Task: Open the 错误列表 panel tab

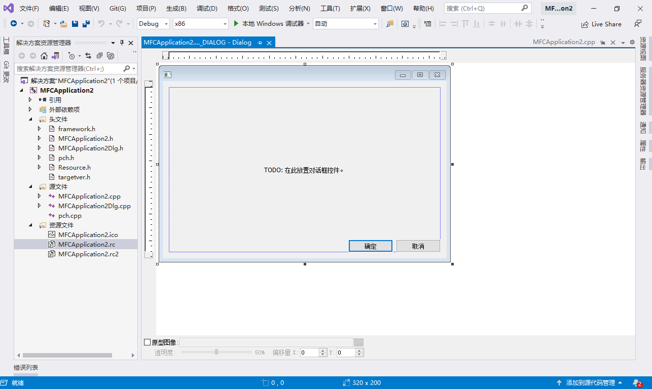Action: (26, 368)
